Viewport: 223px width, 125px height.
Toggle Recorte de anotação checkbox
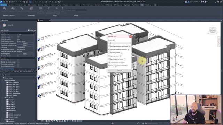18,64
